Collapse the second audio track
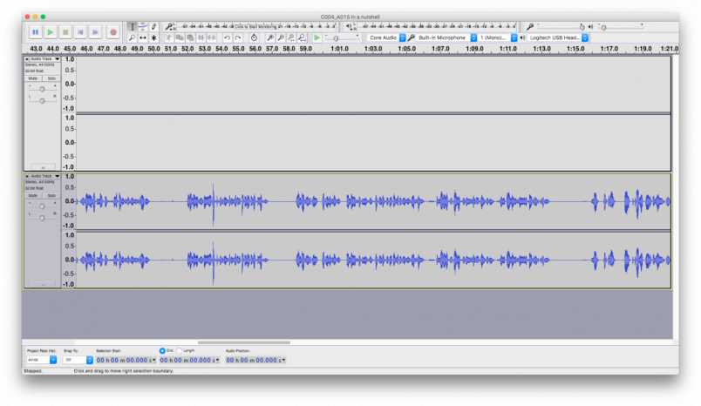Image resolution: width=701 pixels, height=406 pixels. (43, 285)
